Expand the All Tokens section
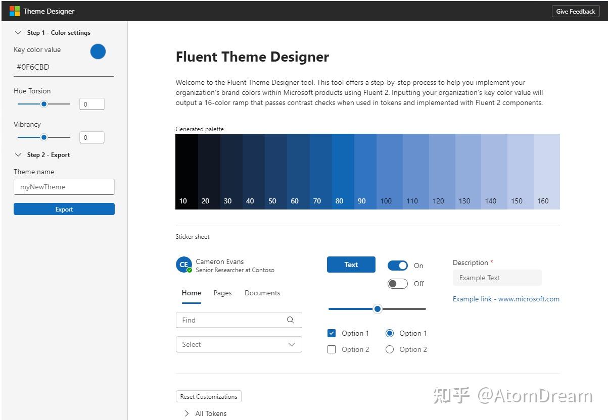 [188, 413]
